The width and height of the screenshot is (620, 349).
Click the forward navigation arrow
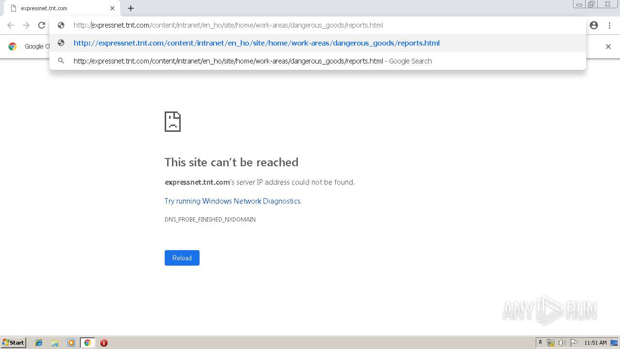pos(26,25)
